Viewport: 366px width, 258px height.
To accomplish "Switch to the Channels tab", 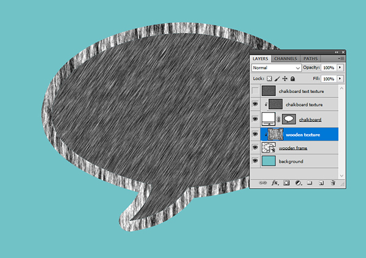I will pos(285,58).
